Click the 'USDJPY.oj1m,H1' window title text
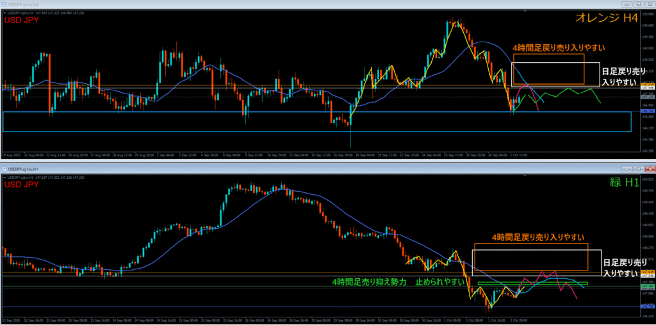This screenshot has height=325, width=656. (x=22, y=169)
